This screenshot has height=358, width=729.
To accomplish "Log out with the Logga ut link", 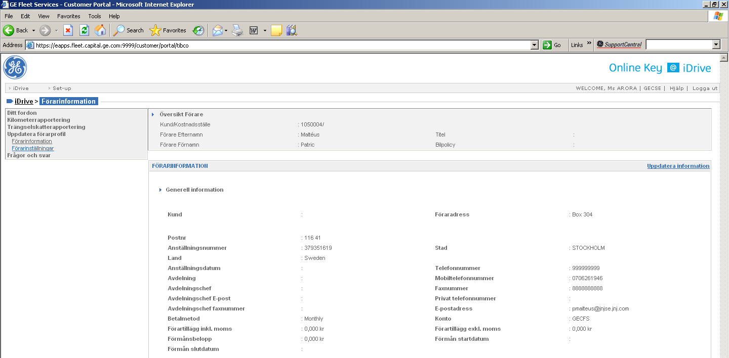I will pos(705,88).
